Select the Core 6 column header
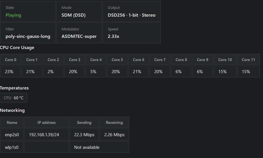The image size is (263, 158). [139, 59]
